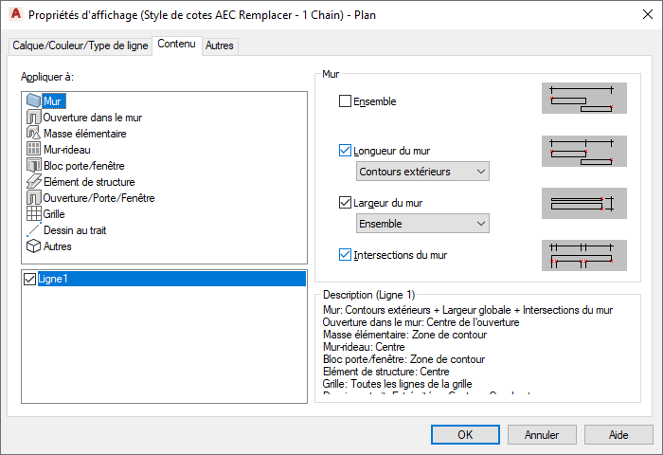Open the Aide help button

(618, 435)
